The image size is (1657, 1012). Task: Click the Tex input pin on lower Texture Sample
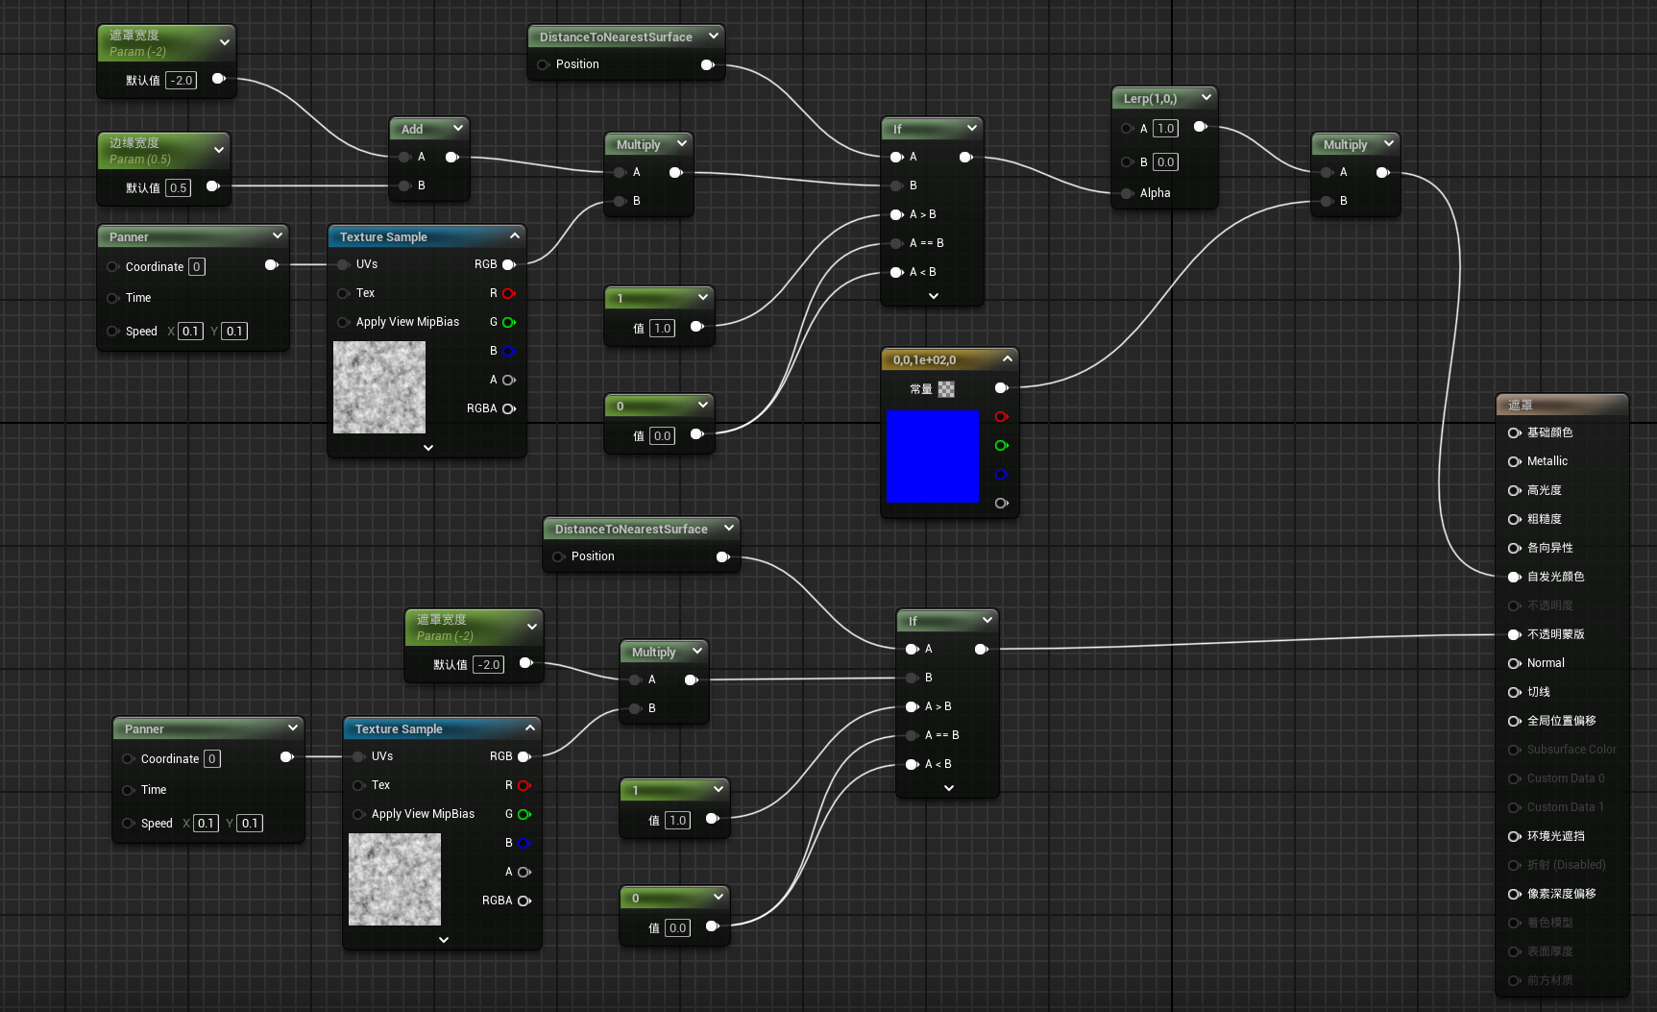coord(359,785)
